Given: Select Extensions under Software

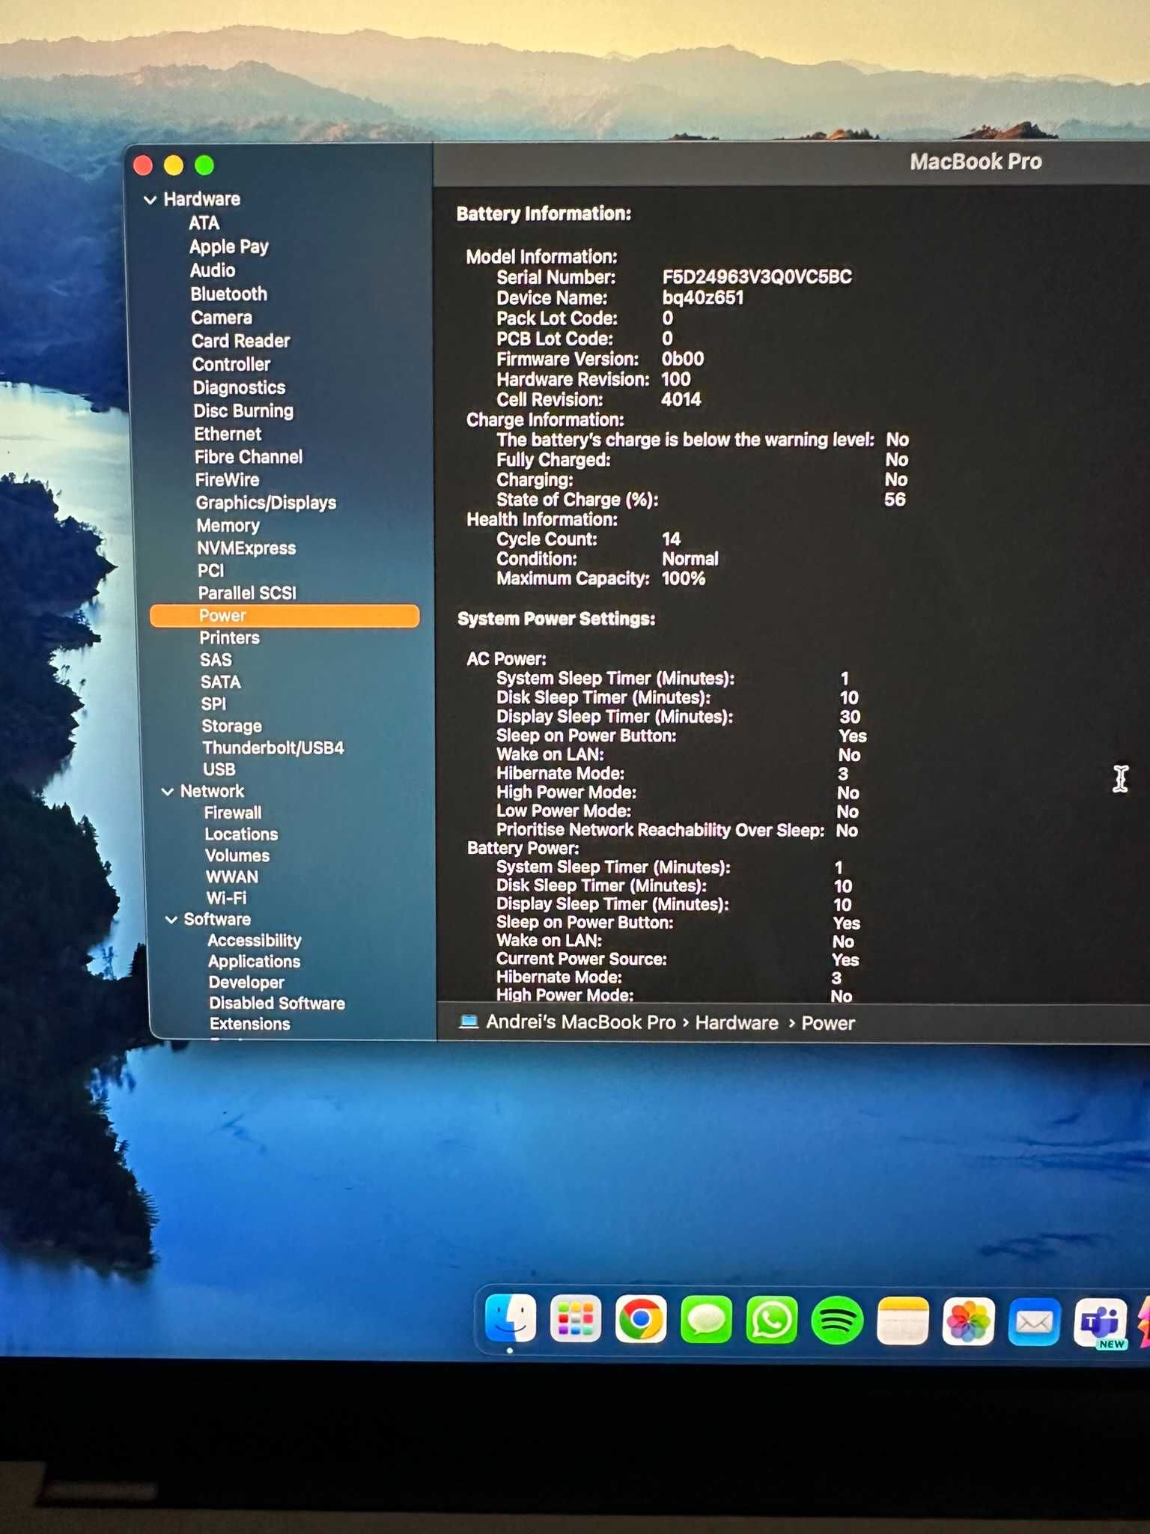Looking at the screenshot, I should 249,1024.
